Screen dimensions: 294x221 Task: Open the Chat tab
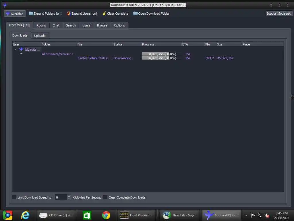coord(56,25)
